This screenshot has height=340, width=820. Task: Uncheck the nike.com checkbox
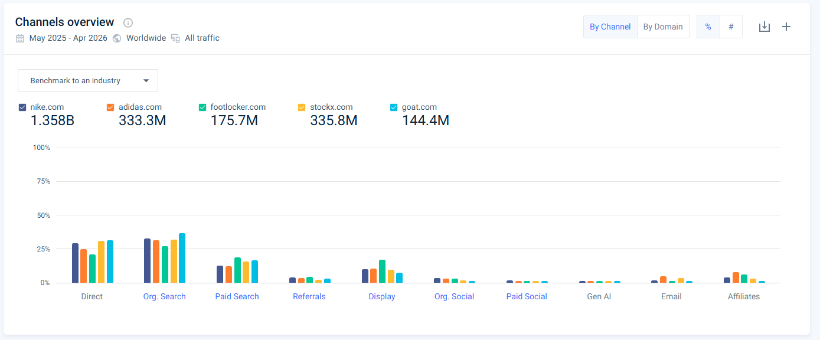[22, 107]
